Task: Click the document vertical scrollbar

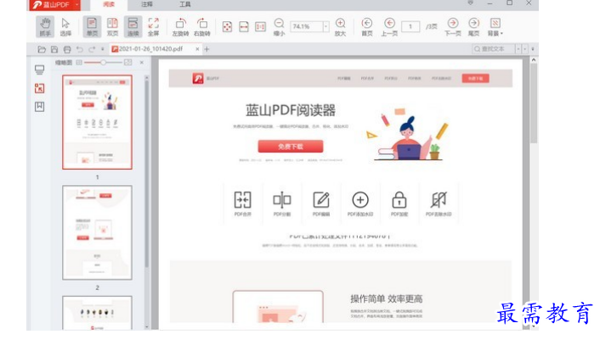Action: (x=534, y=103)
